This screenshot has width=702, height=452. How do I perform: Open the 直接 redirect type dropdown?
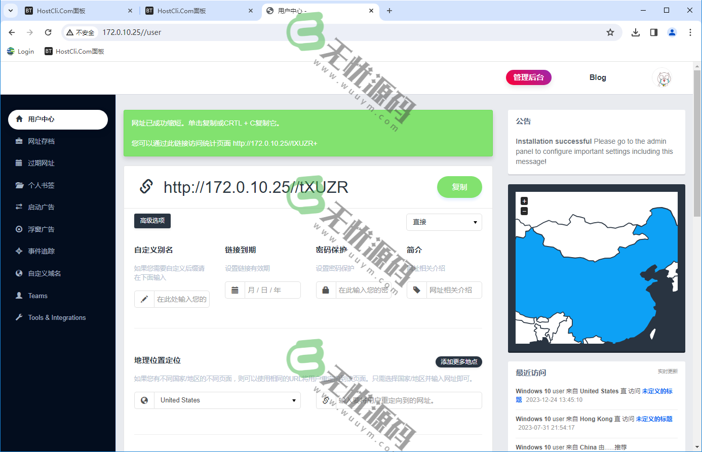click(x=444, y=222)
